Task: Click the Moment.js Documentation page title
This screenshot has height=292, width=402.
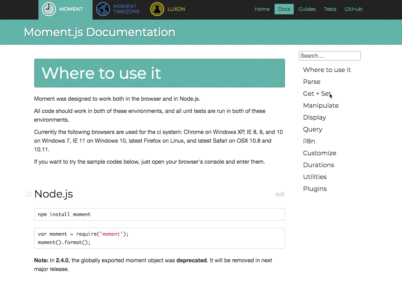Action: (100, 32)
